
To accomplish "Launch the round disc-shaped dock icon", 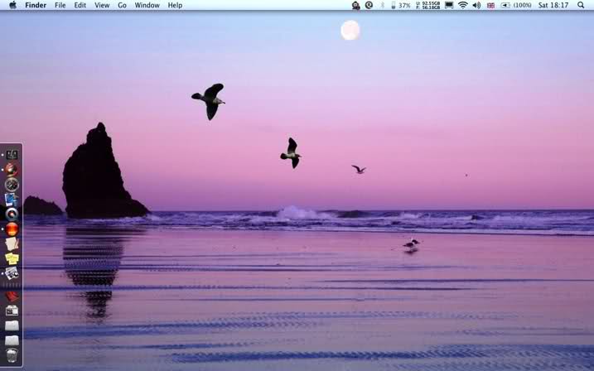I will click(12, 214).
